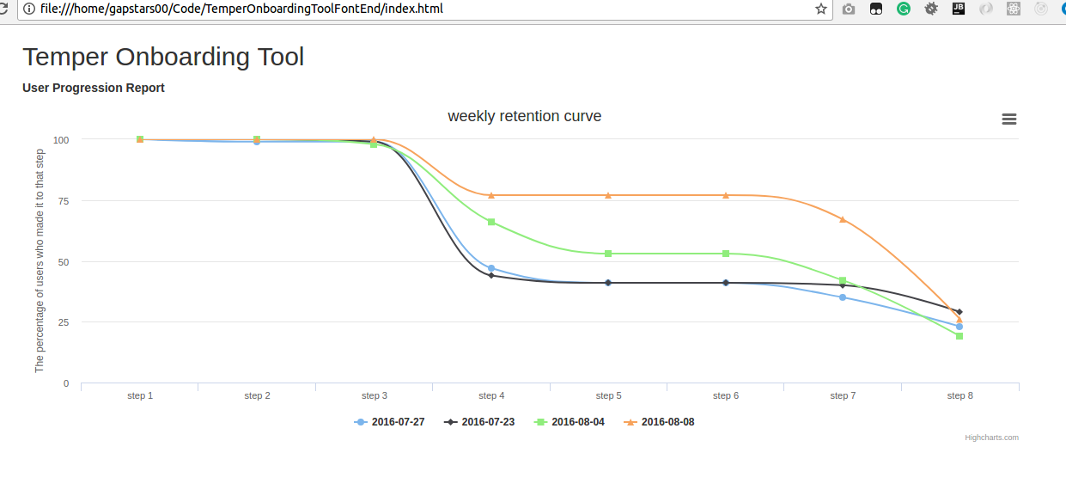Click the 'step 1' axis label
The height and width of the screenshot is (502, 1066).
tap(140, 396)
